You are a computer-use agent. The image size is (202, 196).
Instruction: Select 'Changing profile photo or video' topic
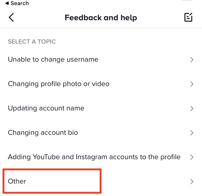(101, 84)
